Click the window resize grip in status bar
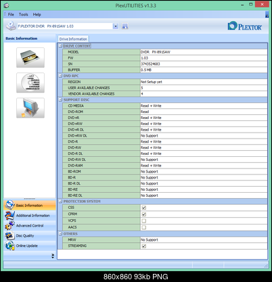This screenshot has width=272, height=282. click(267, 266)
